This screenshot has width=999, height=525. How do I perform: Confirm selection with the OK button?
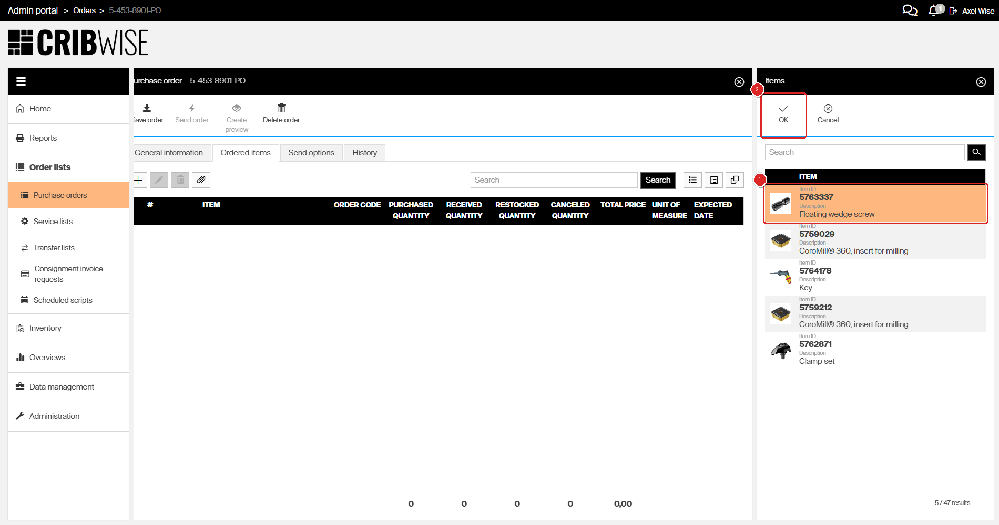click(x=783, y=114)
